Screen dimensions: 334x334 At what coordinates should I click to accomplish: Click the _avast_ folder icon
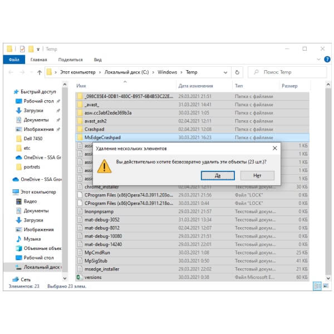click(x=80, y=105)
